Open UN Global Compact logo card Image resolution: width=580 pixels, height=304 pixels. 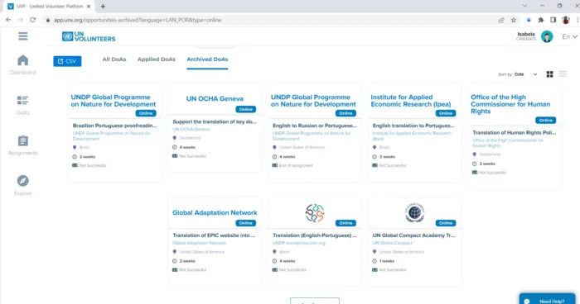(x=414, y=212)
